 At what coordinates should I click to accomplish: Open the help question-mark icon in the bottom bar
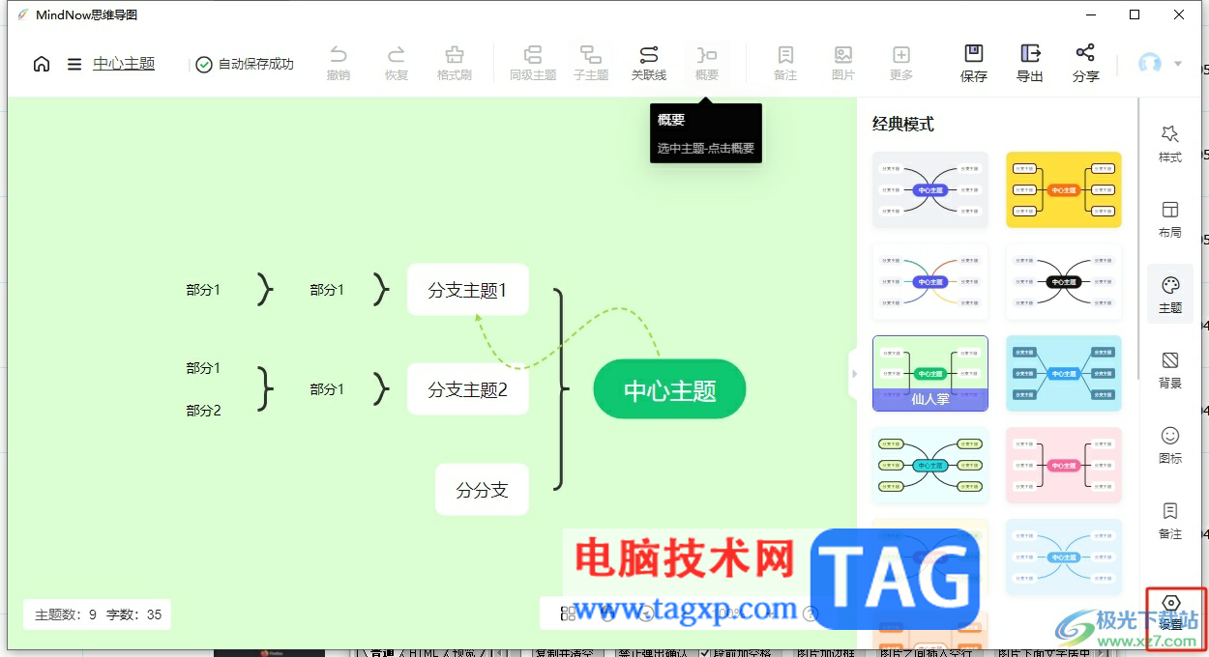point(811,614)
